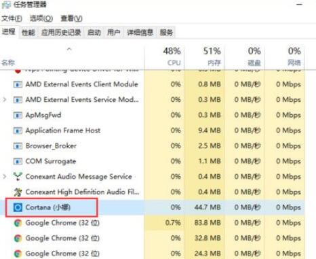Click the AMD External Events Service Module icon
The width and height of the screenshot is (316, 259).
18,100
